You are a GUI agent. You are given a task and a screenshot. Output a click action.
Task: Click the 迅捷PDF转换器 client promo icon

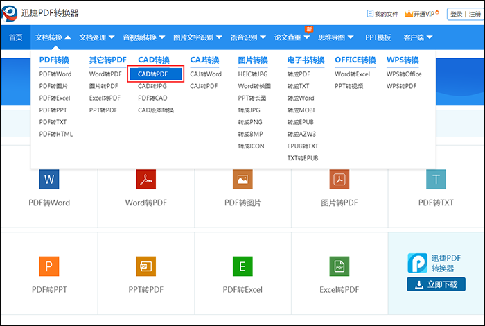pyautogui.click(x=417, y=263)
